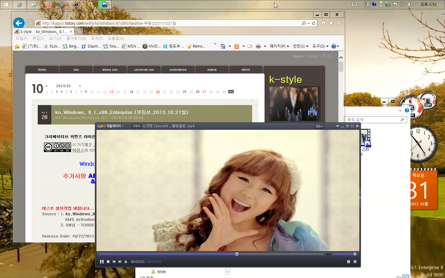Open the 도움말(H) menu
This screenshot has height=278, width=445.
pyautogui.click(x=116, y=38)
